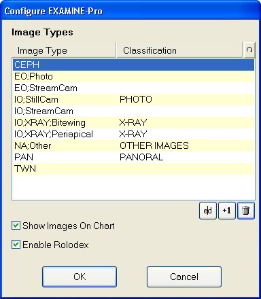Select the EO;Photo row

click(x=133, y=76)
